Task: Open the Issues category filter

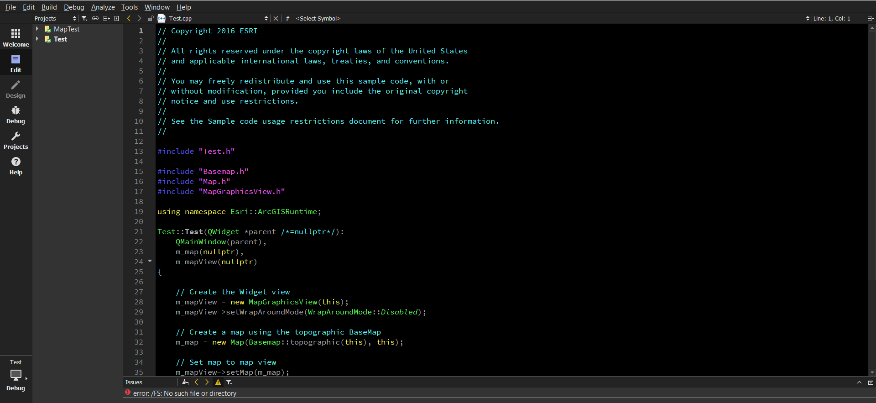Action: 229,382
